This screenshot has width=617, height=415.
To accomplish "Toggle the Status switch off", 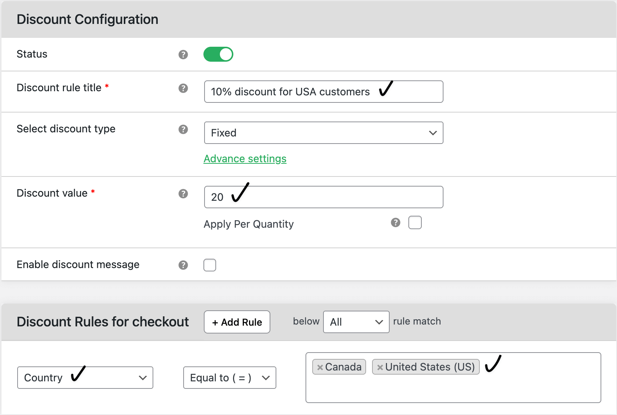I will click(218, 54).
